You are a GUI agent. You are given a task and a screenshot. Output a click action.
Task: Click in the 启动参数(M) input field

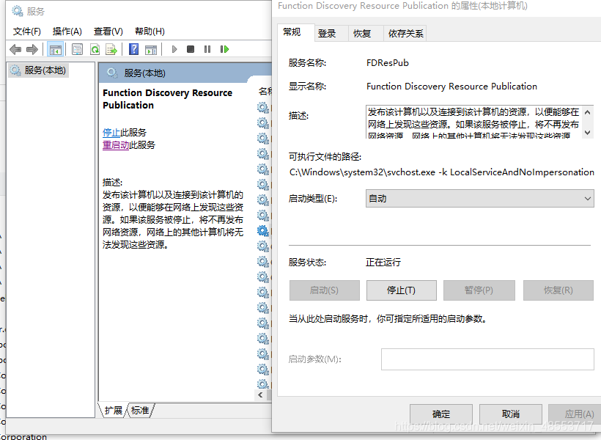coord(487,359)
